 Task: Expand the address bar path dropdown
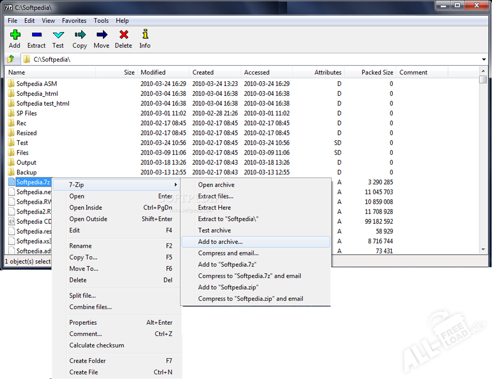click(x=484, y=59)
